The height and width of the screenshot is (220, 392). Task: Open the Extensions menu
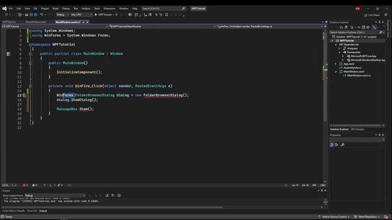110,9
